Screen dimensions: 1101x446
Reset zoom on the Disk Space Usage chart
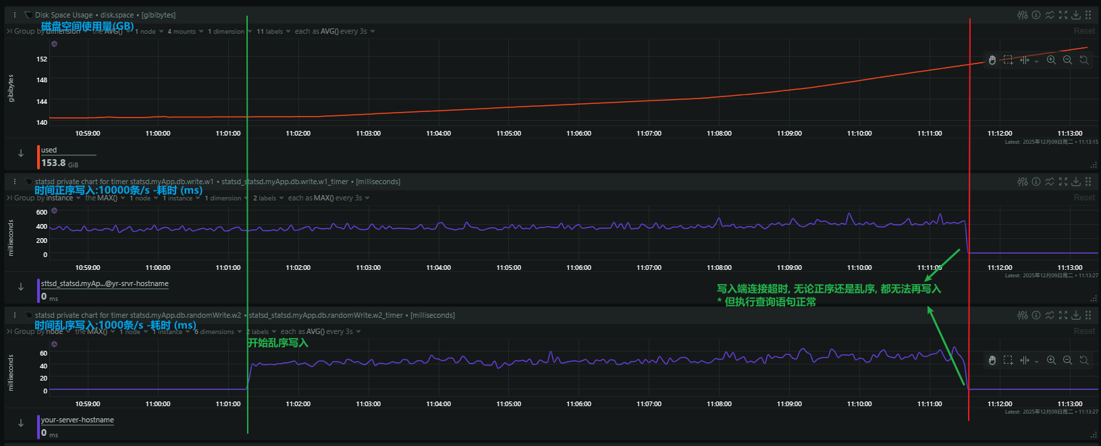point(1083,60)
